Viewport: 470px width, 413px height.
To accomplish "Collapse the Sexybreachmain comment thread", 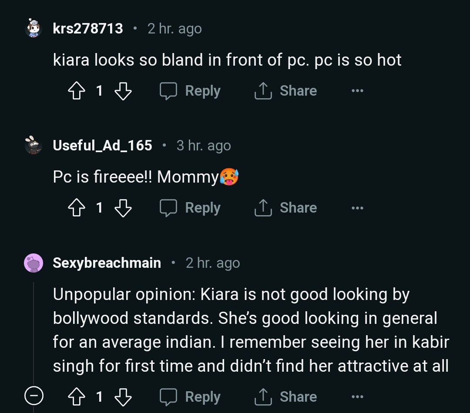I will (34, 396).
